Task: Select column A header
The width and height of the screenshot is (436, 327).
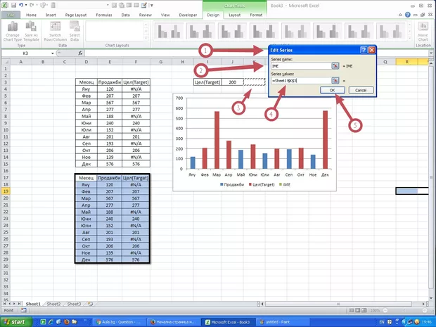Action: coord(21,62)
